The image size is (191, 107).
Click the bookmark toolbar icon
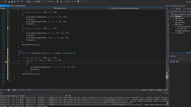(78, 1)
